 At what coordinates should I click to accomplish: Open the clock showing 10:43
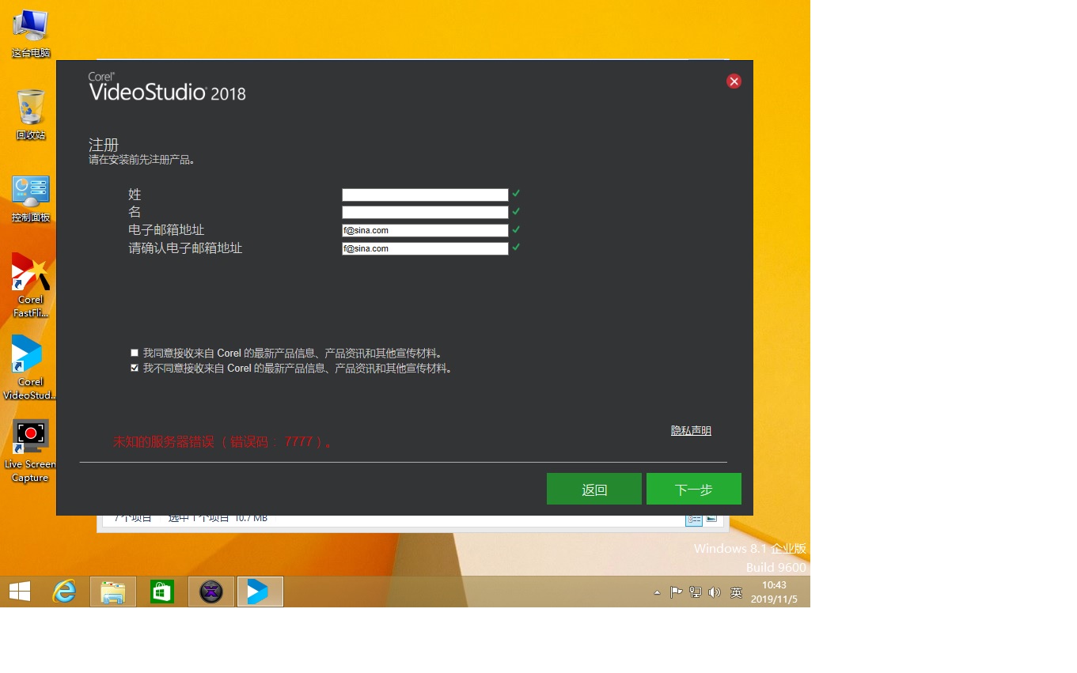click(774, 592)
